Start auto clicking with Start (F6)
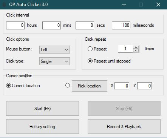 tap(42, 109)
